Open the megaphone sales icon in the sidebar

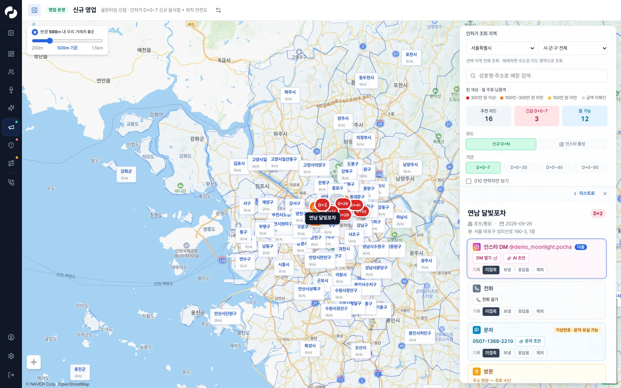tap(11, 127)
